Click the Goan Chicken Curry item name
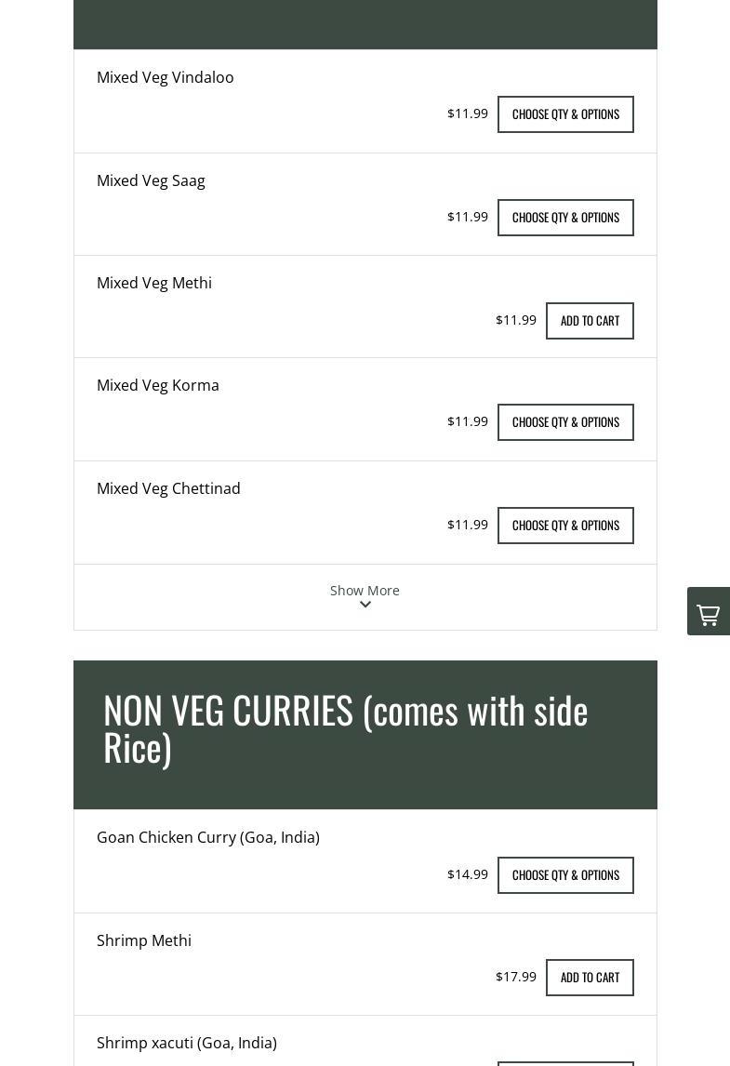This screenshot has height=1066, width=730. pos(208,837)
